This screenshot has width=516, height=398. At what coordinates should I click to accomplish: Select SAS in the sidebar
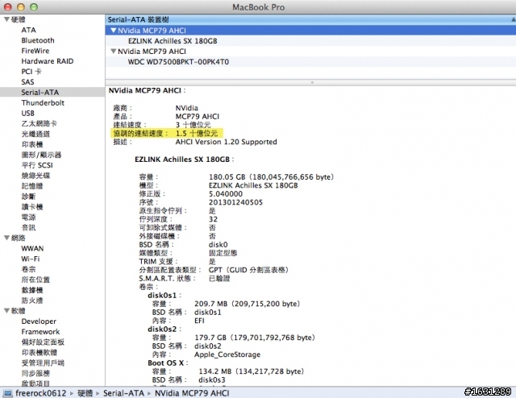(x=27, y=82)
